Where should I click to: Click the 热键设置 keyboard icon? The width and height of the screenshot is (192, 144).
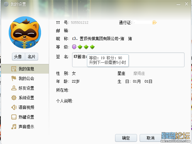(14, 117)
